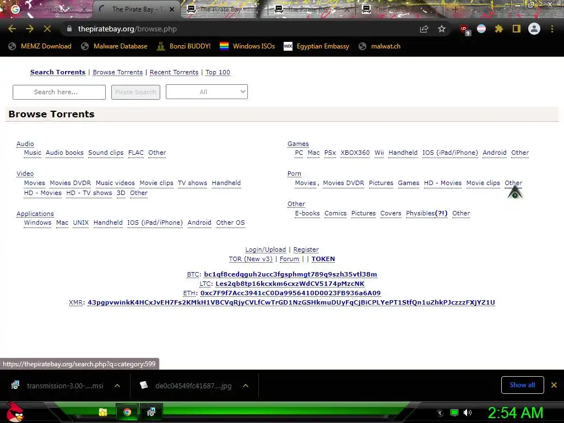564x423 pixels.
Task: Open the transmission-3.00 msi download
Action: click(x=57, y=386)
